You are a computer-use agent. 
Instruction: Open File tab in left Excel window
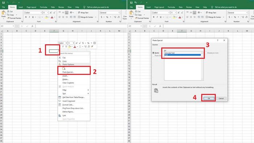[x=4, y=7]
